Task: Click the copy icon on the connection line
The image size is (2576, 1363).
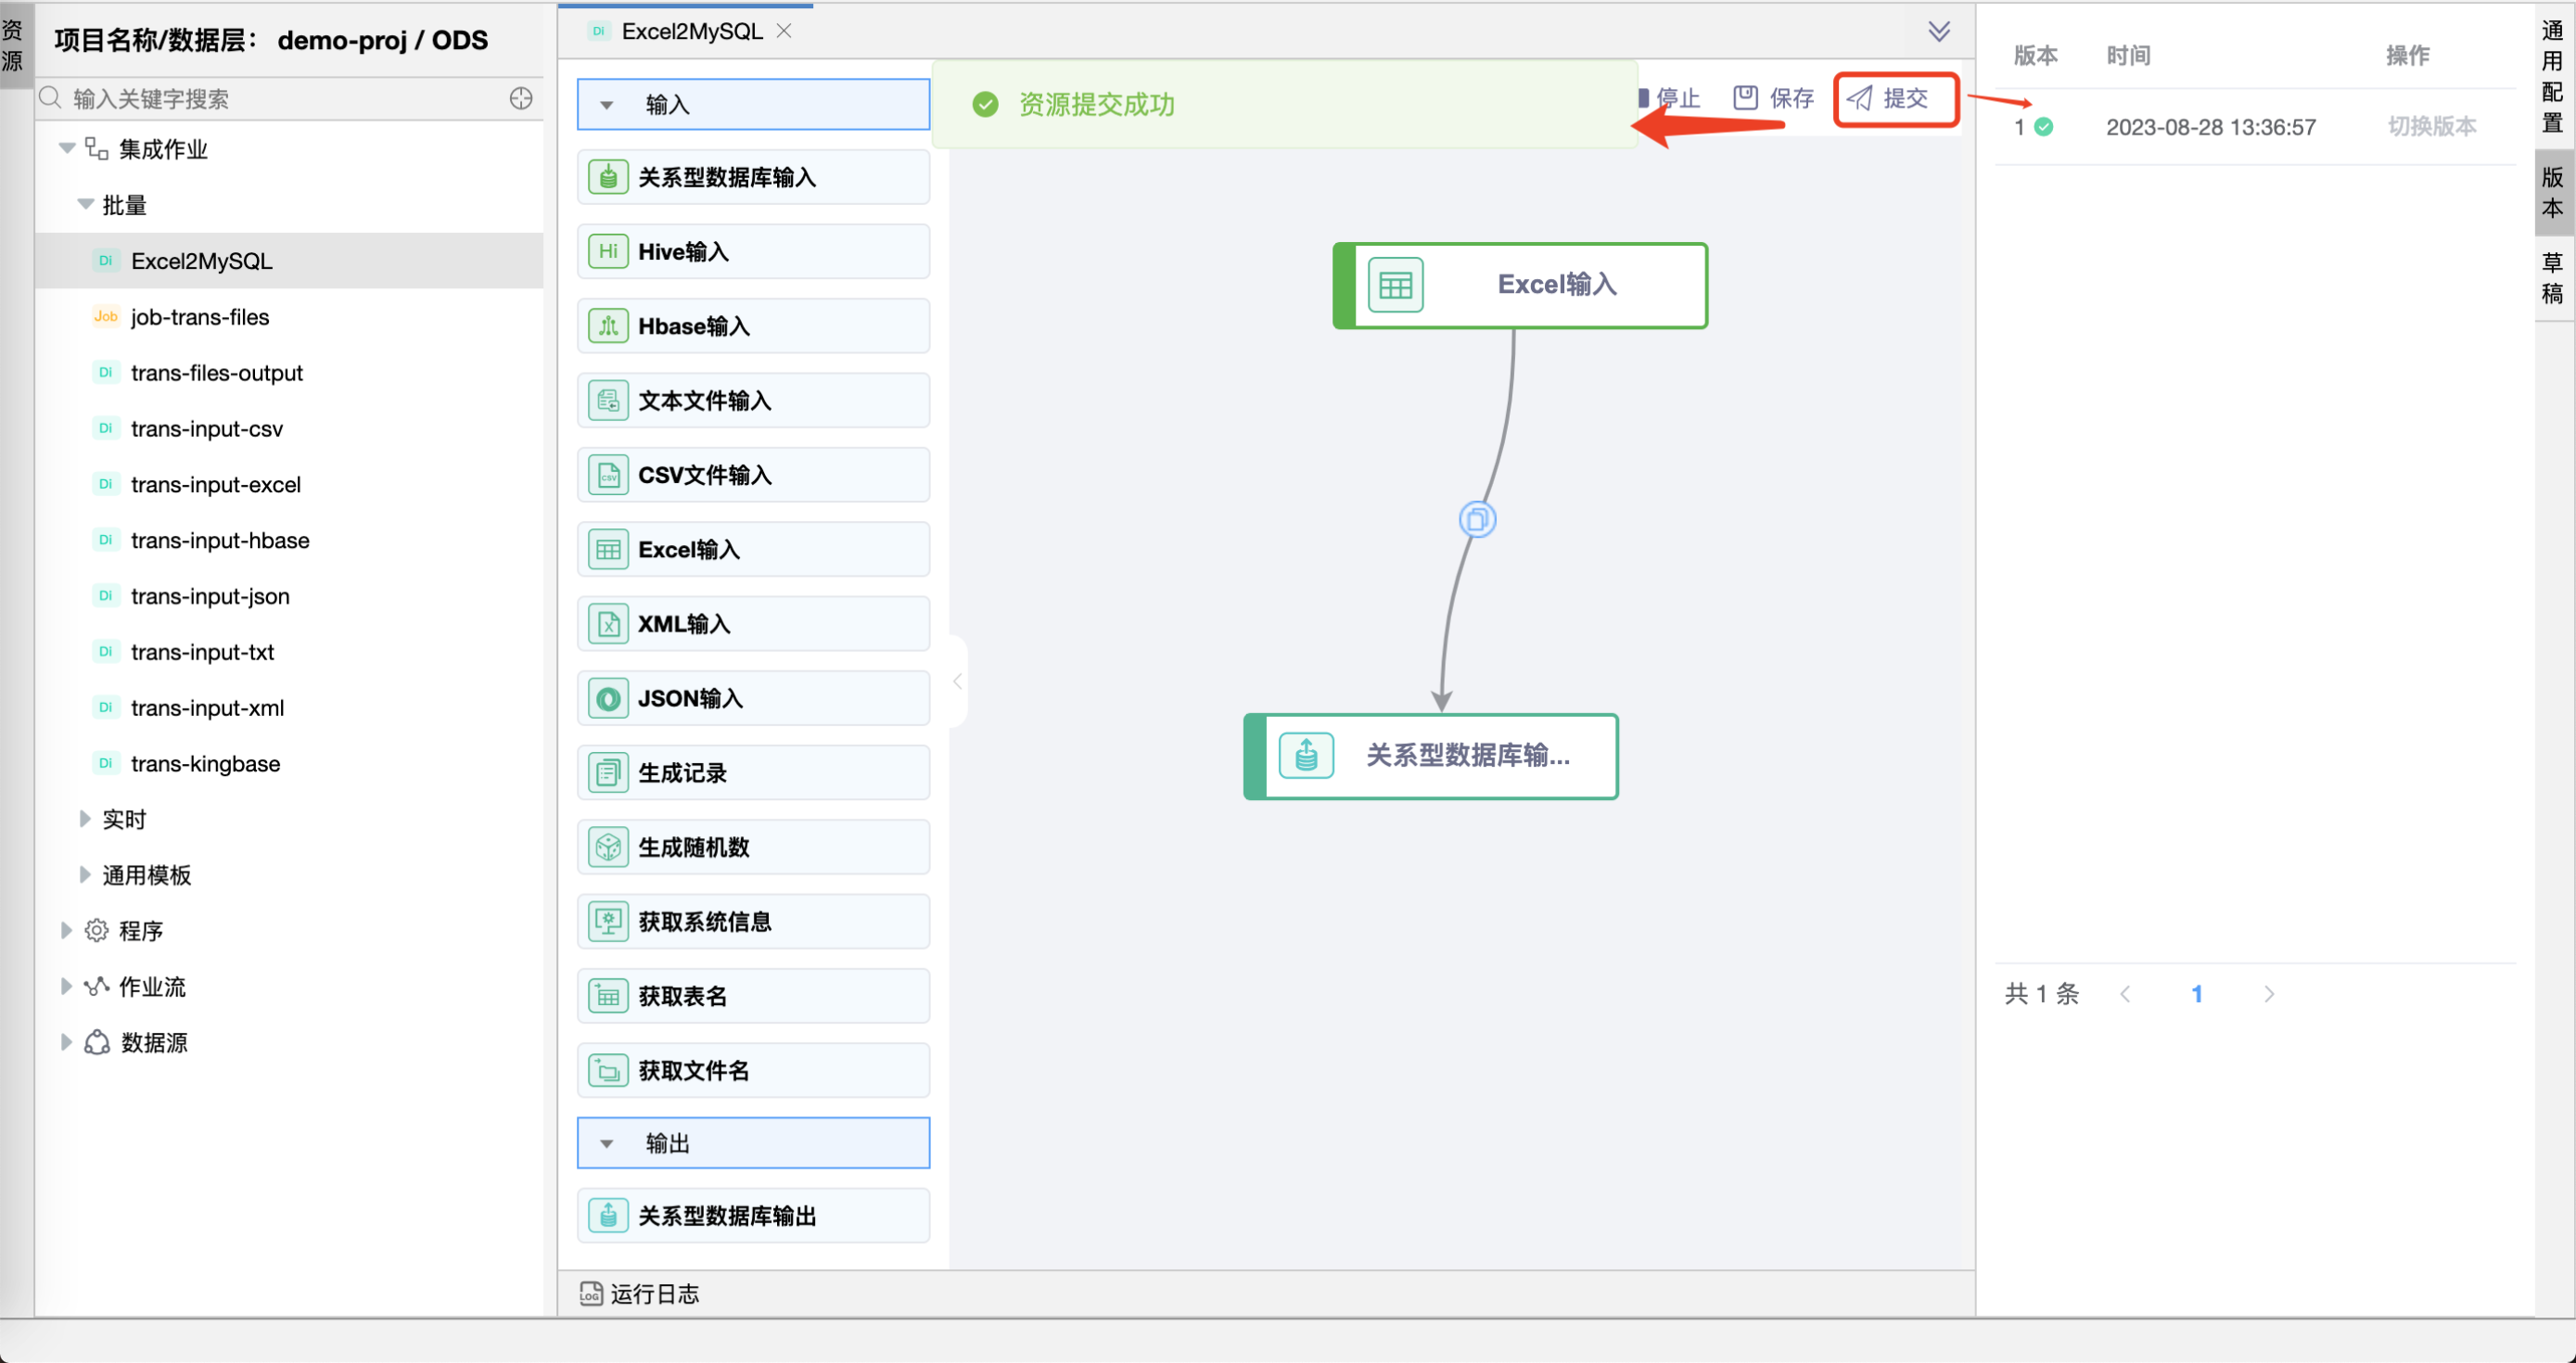Action: coord(1477,519)
